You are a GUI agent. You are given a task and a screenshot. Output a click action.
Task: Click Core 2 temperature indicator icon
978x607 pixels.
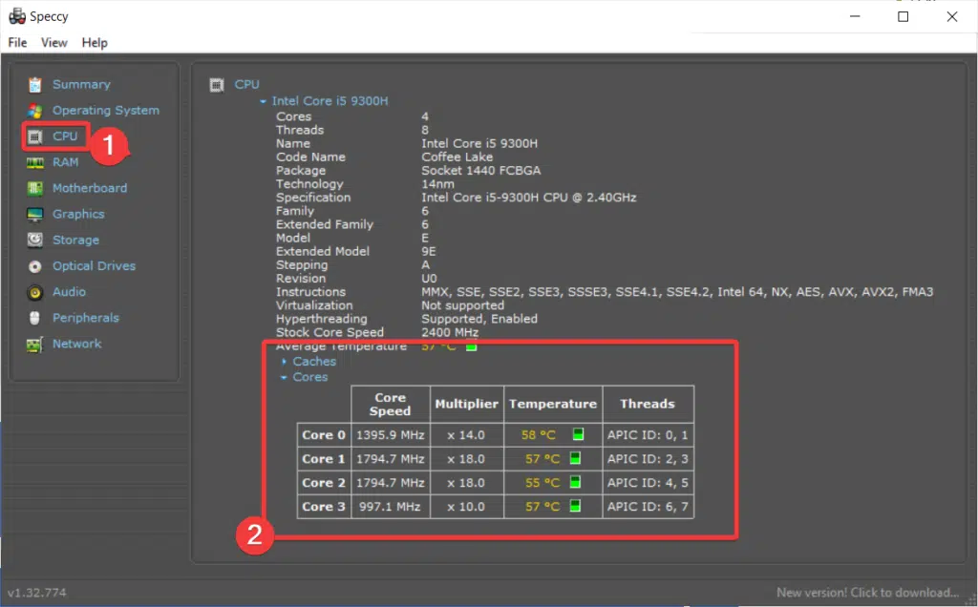[575, 482]
